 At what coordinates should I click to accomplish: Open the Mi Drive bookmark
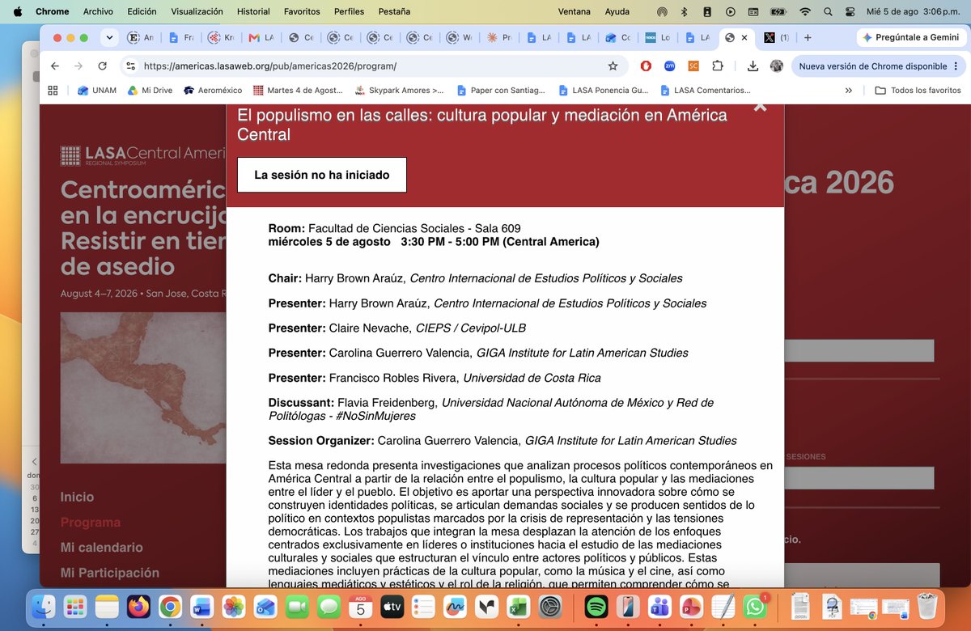[150, 91]
